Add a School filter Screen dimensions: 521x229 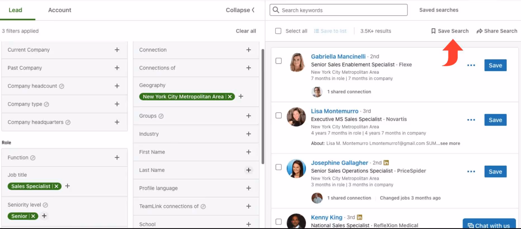tap(249, 224)
